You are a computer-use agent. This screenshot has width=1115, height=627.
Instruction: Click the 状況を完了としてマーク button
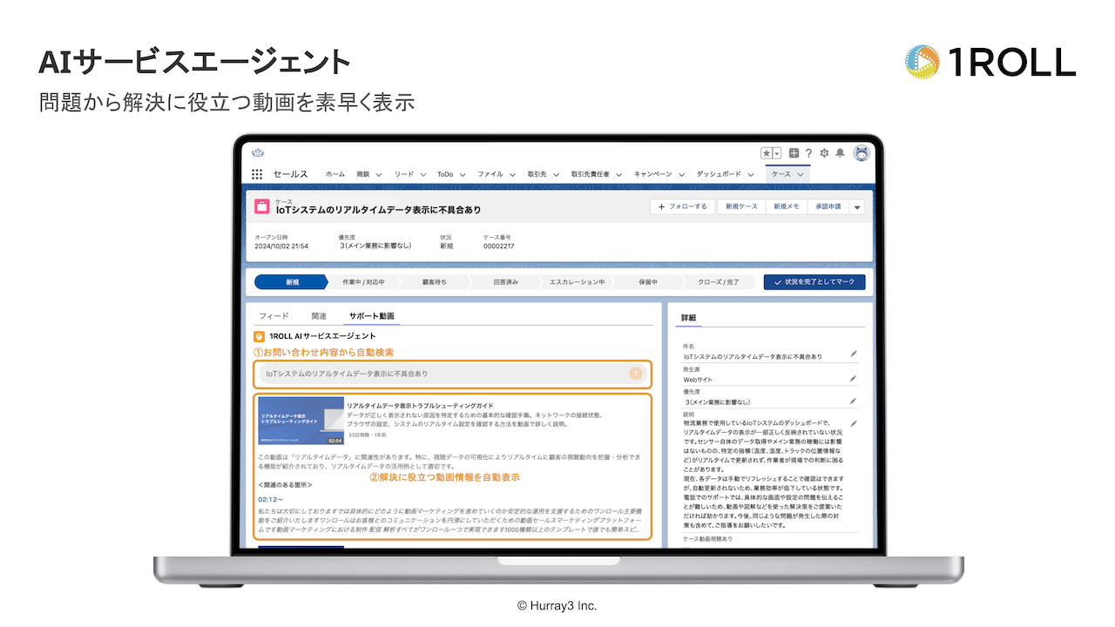point(814,282)
